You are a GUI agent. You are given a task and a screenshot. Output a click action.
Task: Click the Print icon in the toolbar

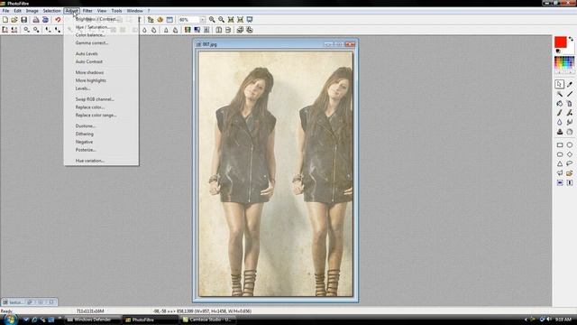(36, 20)
